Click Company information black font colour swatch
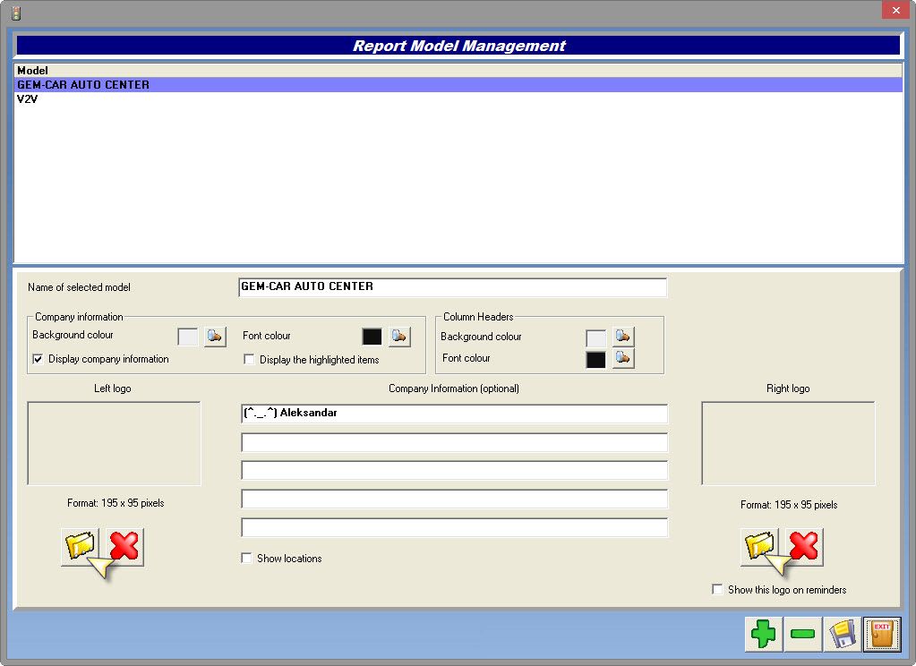Viewport: 916px width, 666px height. tap(372, 337)
